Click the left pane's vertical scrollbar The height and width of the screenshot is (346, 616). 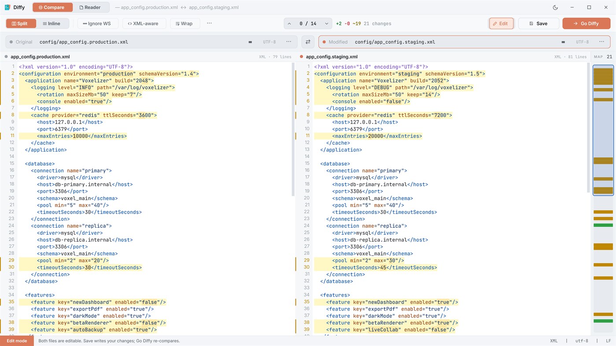(293, 129)
